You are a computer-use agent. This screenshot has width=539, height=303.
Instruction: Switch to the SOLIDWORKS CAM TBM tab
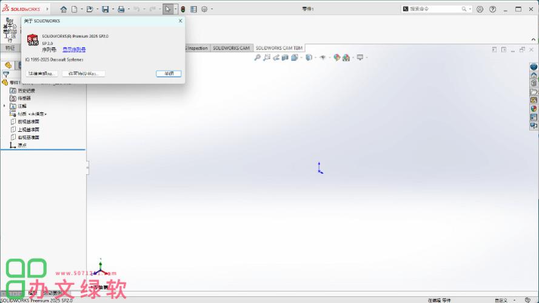[279, 48]
